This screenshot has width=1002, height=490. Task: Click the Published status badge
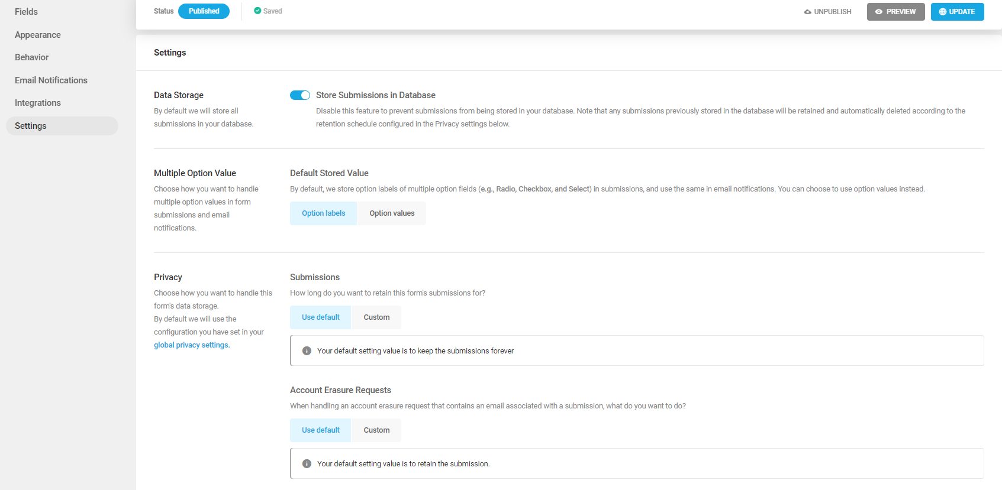pyautogui.click(x=204, y=11)
